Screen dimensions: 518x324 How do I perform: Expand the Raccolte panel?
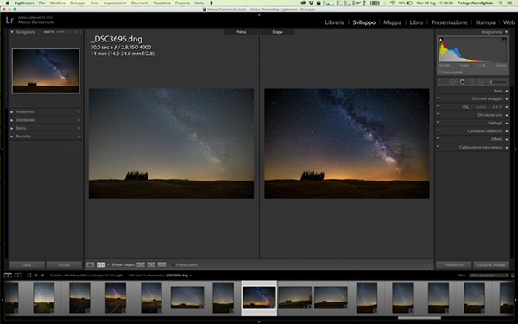[12, 137]
